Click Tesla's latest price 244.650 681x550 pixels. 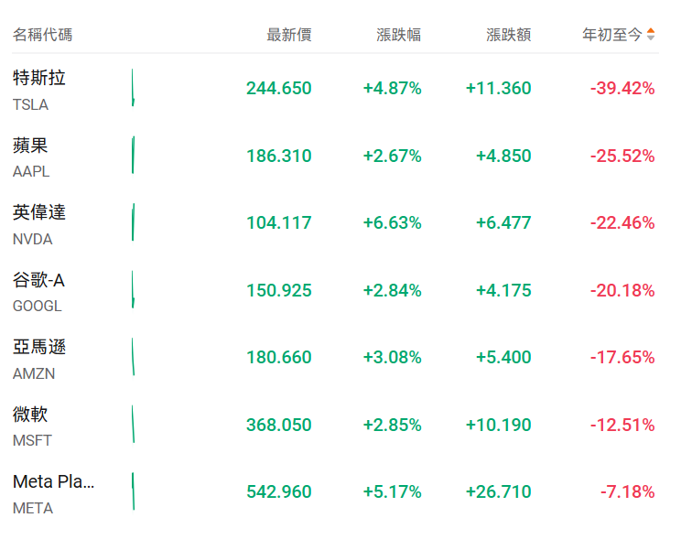pyautogui.click(x=278, y=88)
